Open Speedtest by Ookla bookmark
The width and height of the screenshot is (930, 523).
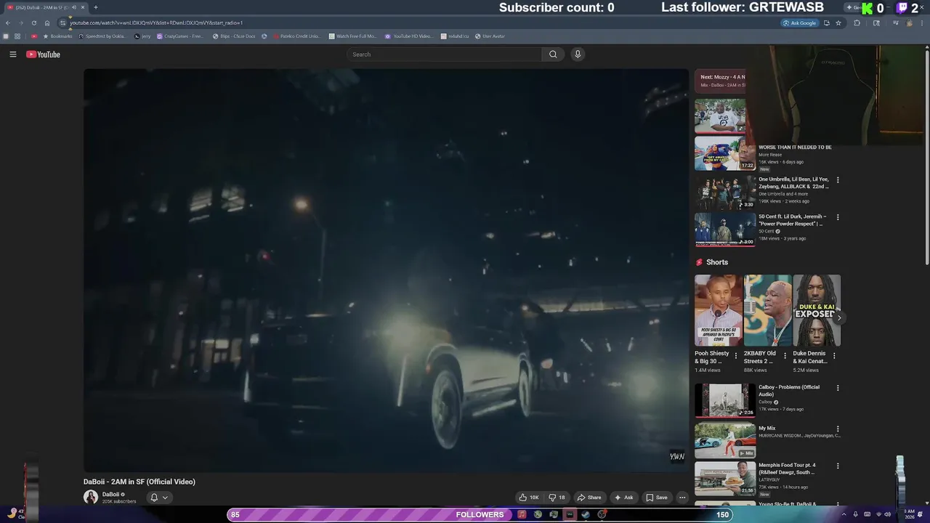(x=102, y=36)
